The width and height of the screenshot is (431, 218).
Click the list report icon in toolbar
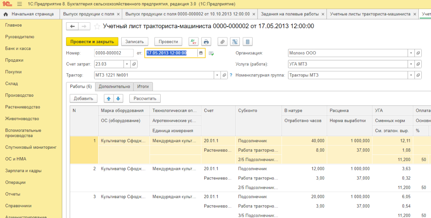248,42
